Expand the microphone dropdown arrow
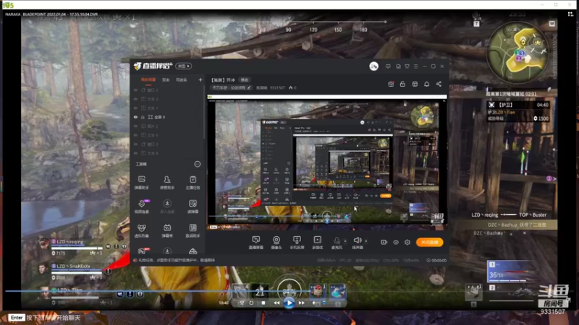The height and width of the screenshot is (325, 579). coord(345,241)
